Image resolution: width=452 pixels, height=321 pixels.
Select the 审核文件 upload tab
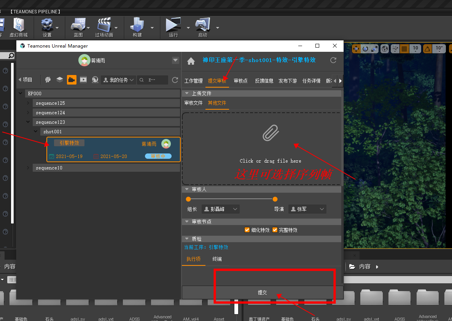point(193,103)
